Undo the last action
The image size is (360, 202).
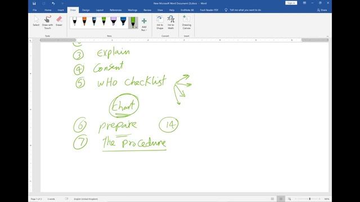coord(53,3)
